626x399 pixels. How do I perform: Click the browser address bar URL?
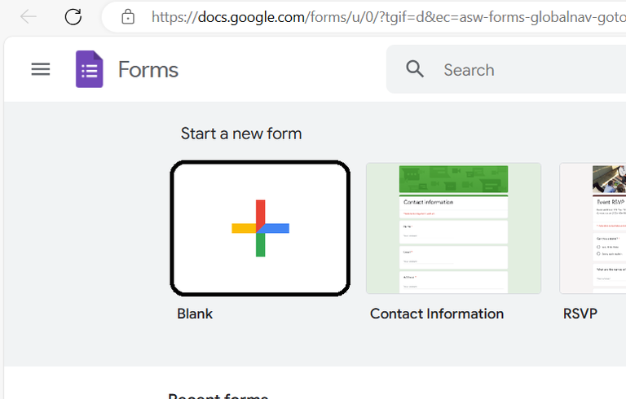388,17
